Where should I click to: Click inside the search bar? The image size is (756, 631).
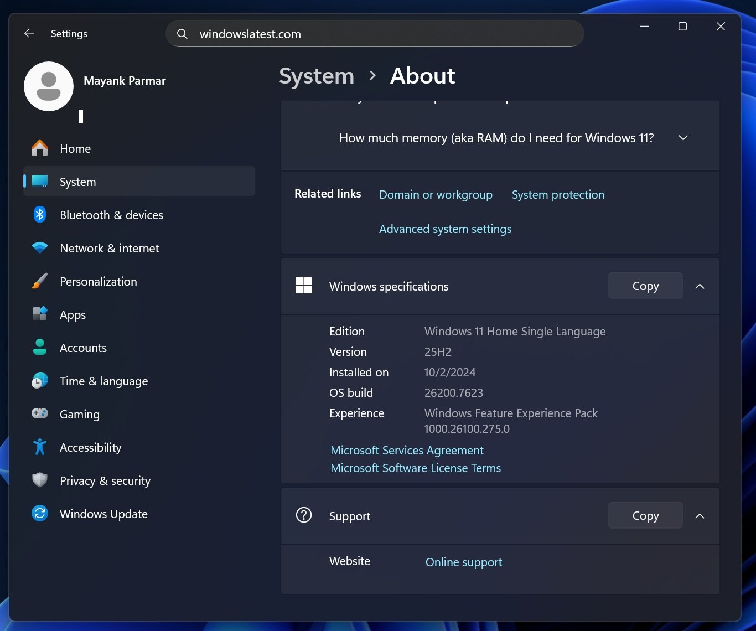click(374, 33)
